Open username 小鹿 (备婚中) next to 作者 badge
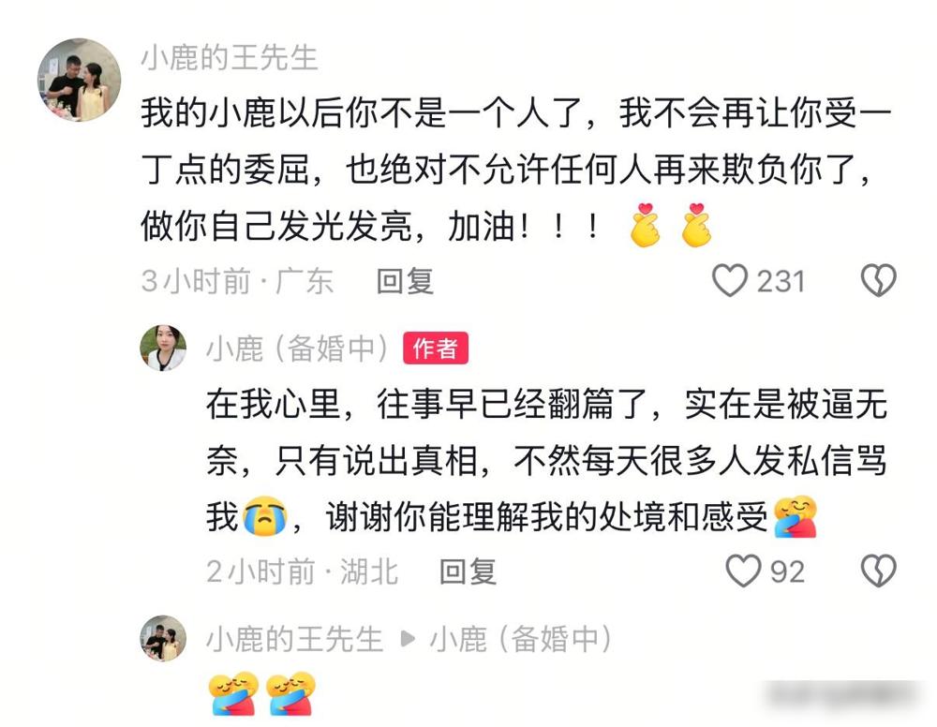The width and height of the screenshot is (937, 727). click(x=298, y=349)
